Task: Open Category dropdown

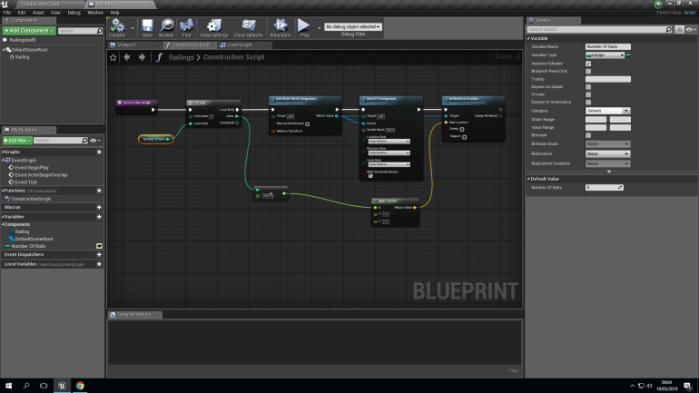Action: pyautogui.click(x=607, y=111)
